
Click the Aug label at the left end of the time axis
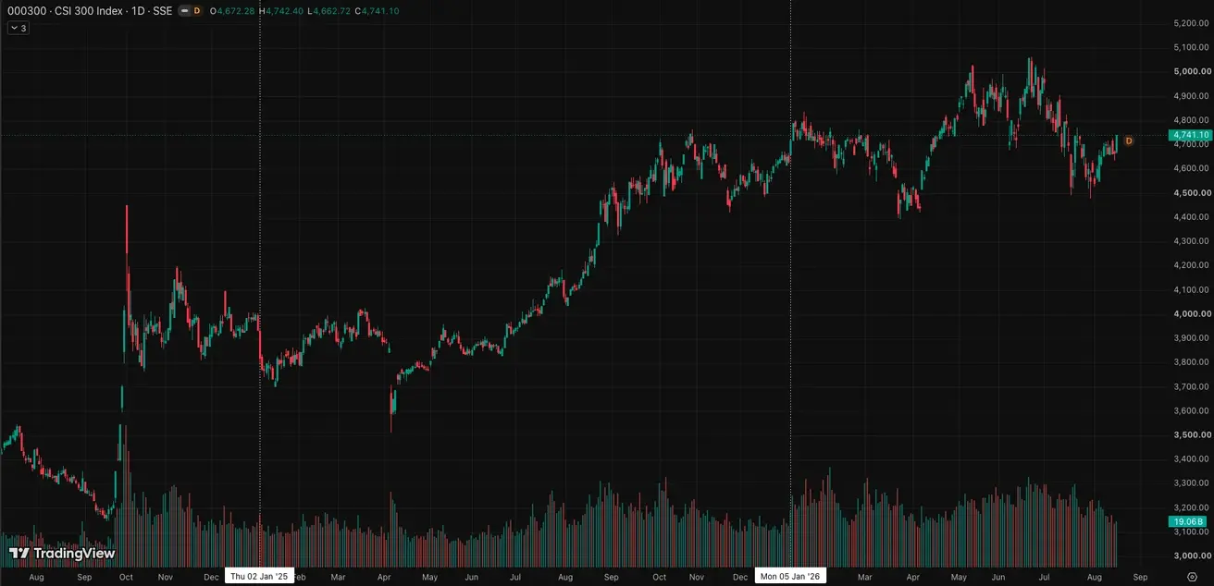click(x=37, y=577)
